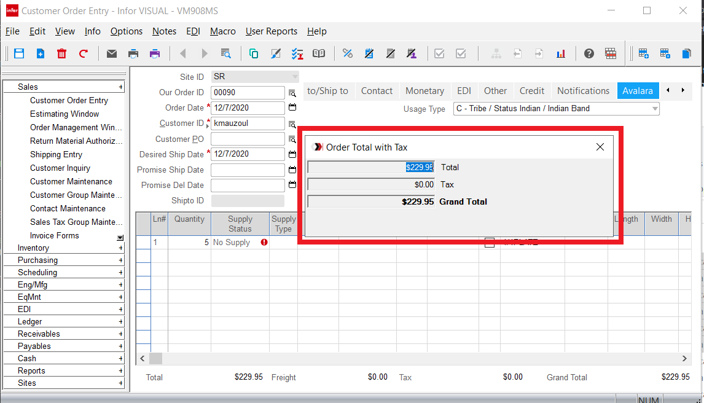Switch to the Credit tab
Screen dimensions: 704x403
(x=531, y=91)
